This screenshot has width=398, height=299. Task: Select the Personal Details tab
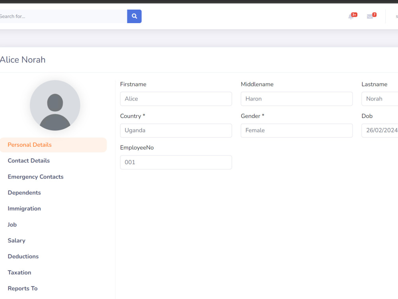point(53,145)
